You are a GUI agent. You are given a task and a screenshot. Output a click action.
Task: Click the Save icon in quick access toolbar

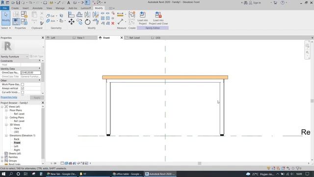18,2
